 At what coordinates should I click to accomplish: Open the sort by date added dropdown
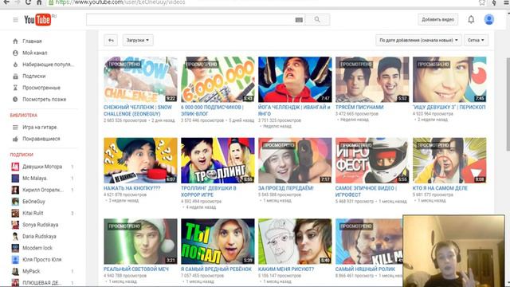pos(418,41)
